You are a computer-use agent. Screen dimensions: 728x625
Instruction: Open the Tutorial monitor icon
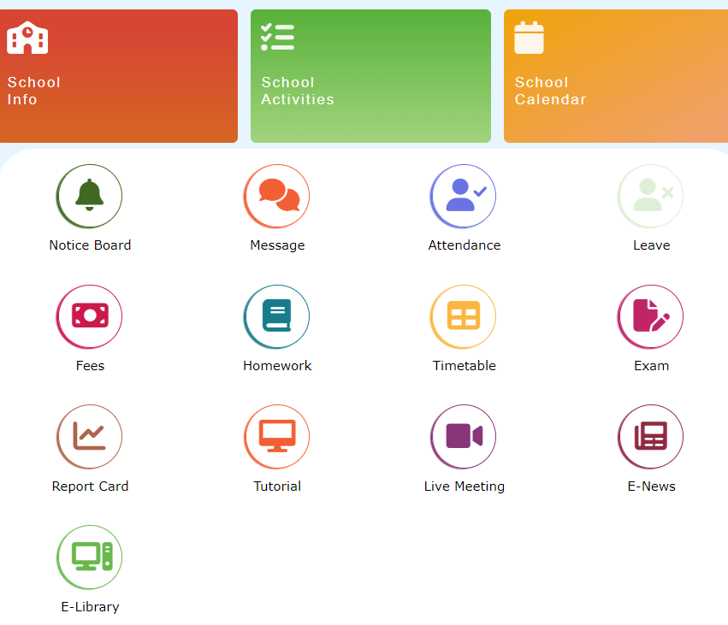point(277,438)
